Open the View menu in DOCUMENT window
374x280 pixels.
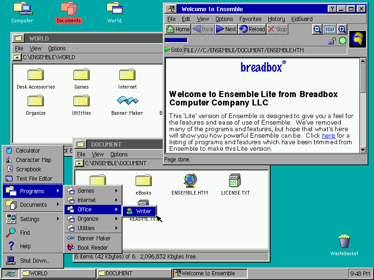click(x=98, y=154)
